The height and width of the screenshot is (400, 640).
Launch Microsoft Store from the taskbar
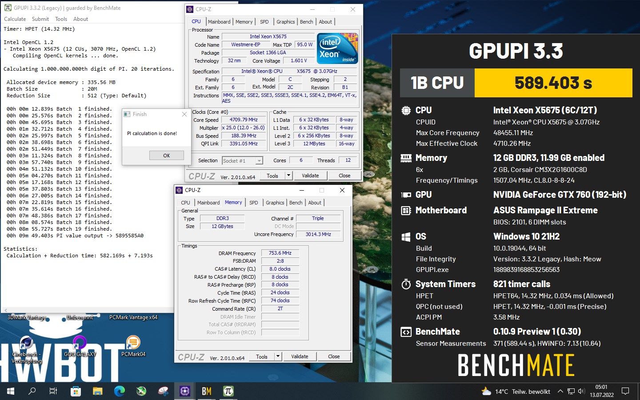[x=76, y=391]
